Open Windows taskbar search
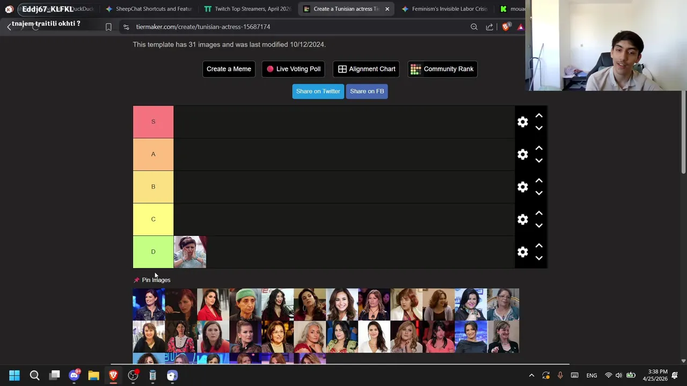This screenshot has width=687, height=386. [34, 375]
